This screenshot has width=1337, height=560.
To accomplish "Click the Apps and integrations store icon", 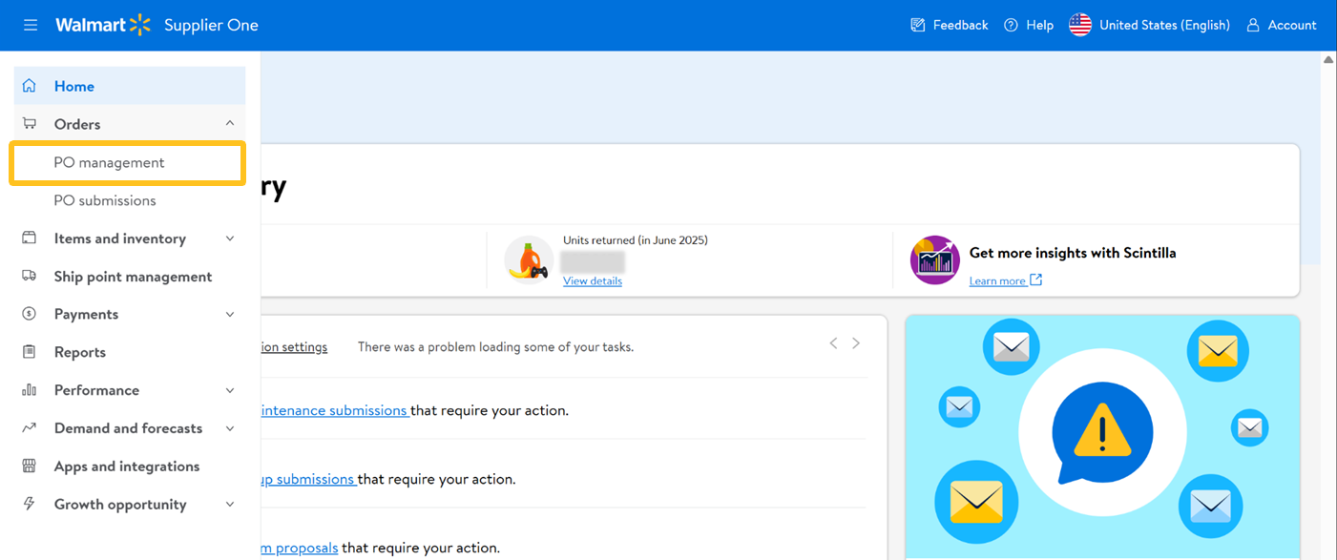I will point(30,467).
